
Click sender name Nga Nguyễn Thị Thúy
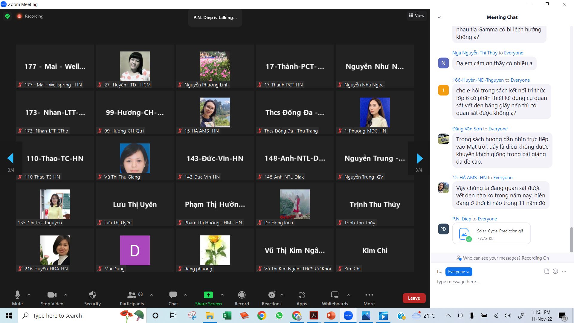pos(475,53)
